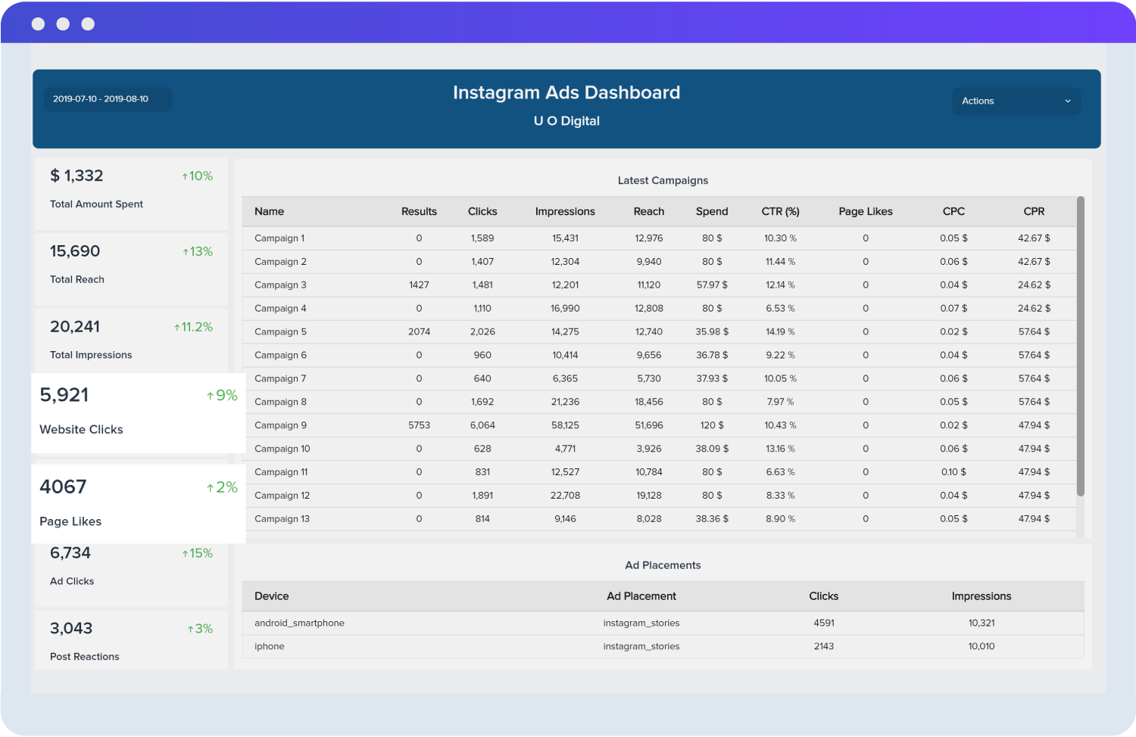Click android_smartphone clicks value 4591
The height and width of the screenshot is (737, 1136).
tap(824, 623)
